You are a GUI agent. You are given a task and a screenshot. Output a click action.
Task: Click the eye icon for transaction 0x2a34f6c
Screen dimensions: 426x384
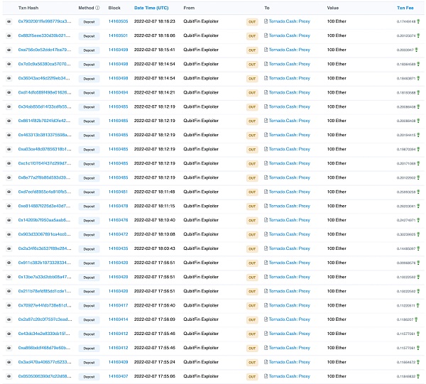pyautogui.click(x=9, y=248)
